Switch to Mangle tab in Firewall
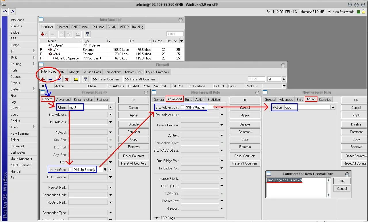 [74, 72]
